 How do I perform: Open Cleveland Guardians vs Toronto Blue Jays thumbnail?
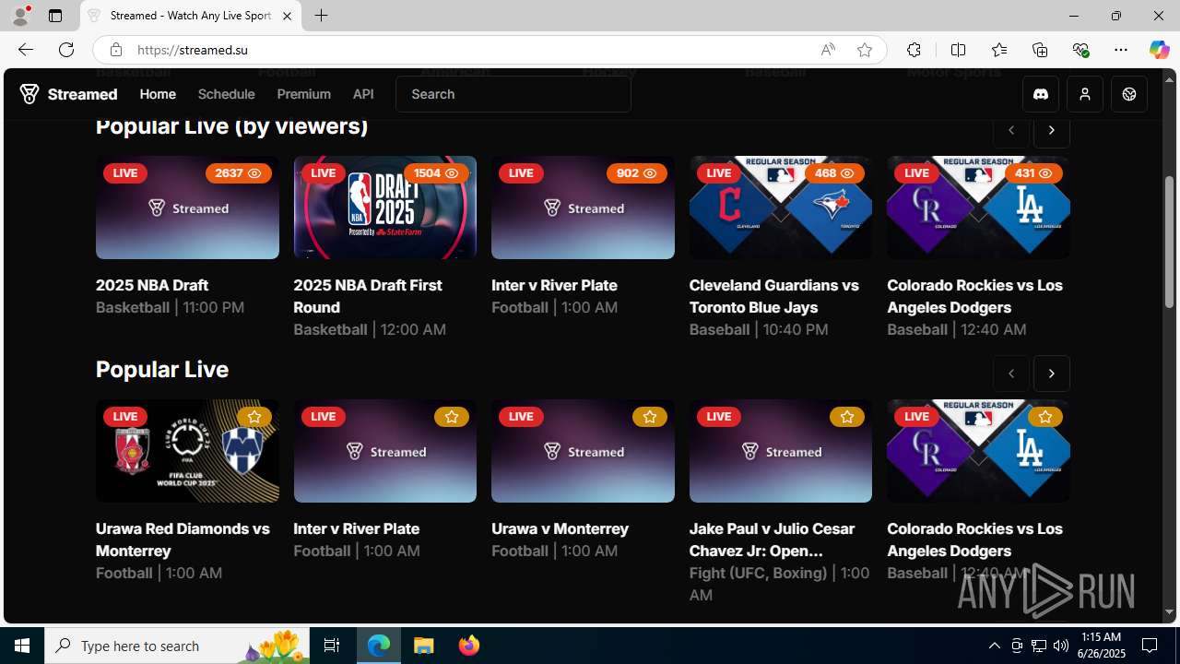point(781,207)
